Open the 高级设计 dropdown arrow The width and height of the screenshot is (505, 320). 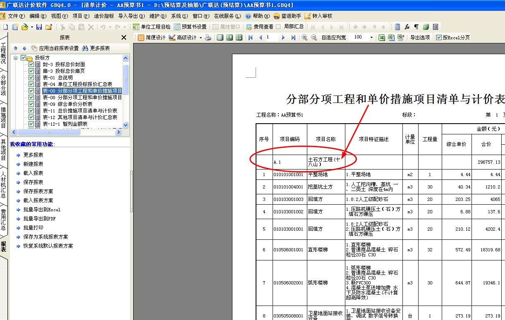point(201,38)
